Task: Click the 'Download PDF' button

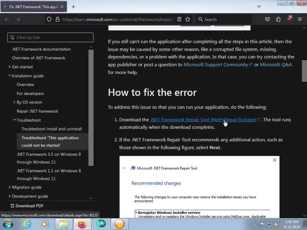Action: [27, 206]
